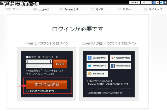Image resolution: width=167 pixels, height=111 pixels.
Task: Open the サポート menu
Action: (125, 9)
